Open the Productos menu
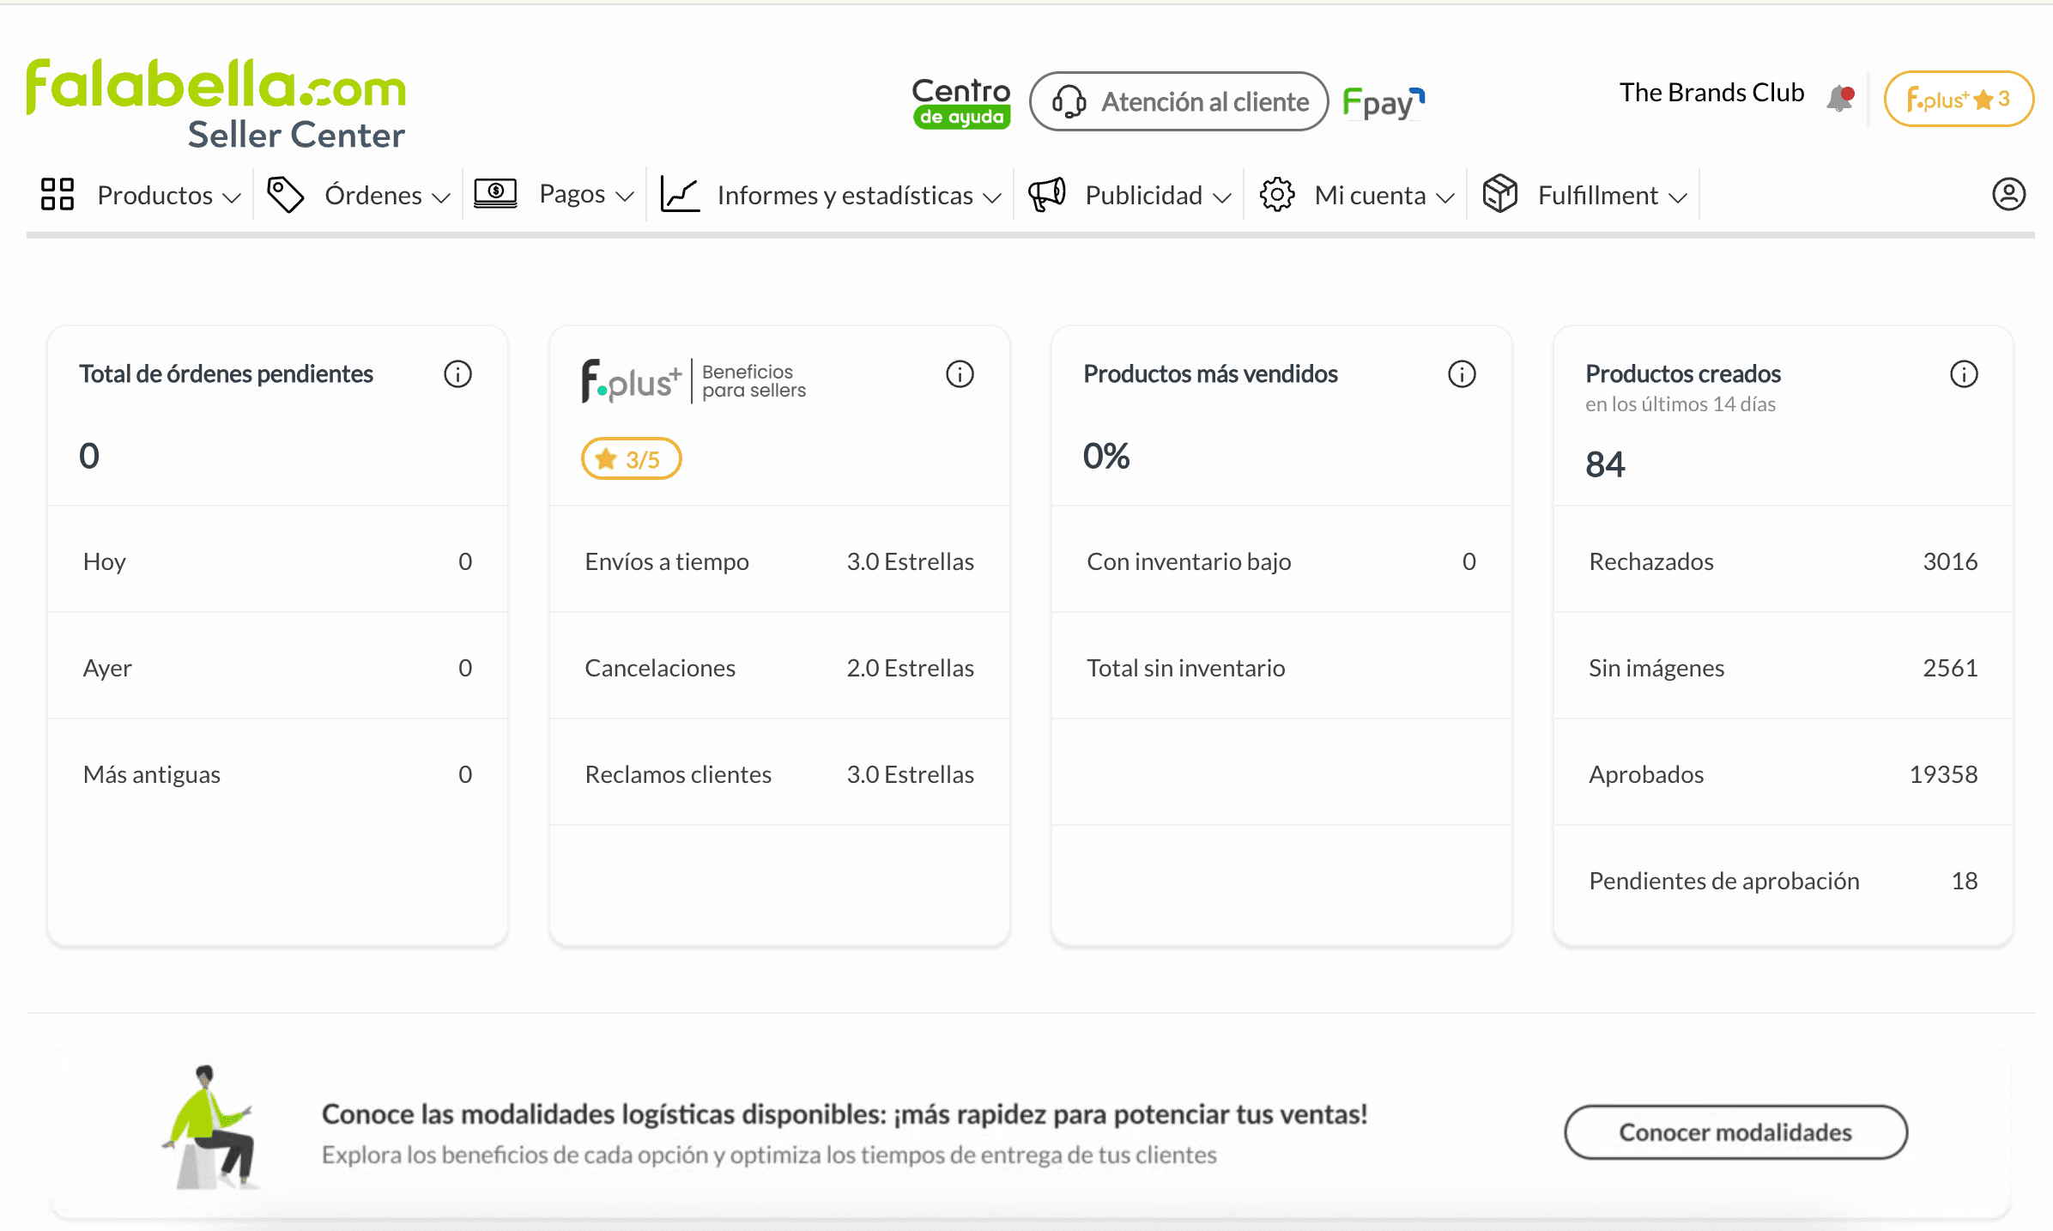This screenshot has height=1231, width=2053. click(155, 195)
